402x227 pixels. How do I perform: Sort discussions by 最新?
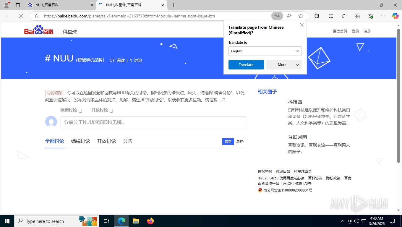228,142
